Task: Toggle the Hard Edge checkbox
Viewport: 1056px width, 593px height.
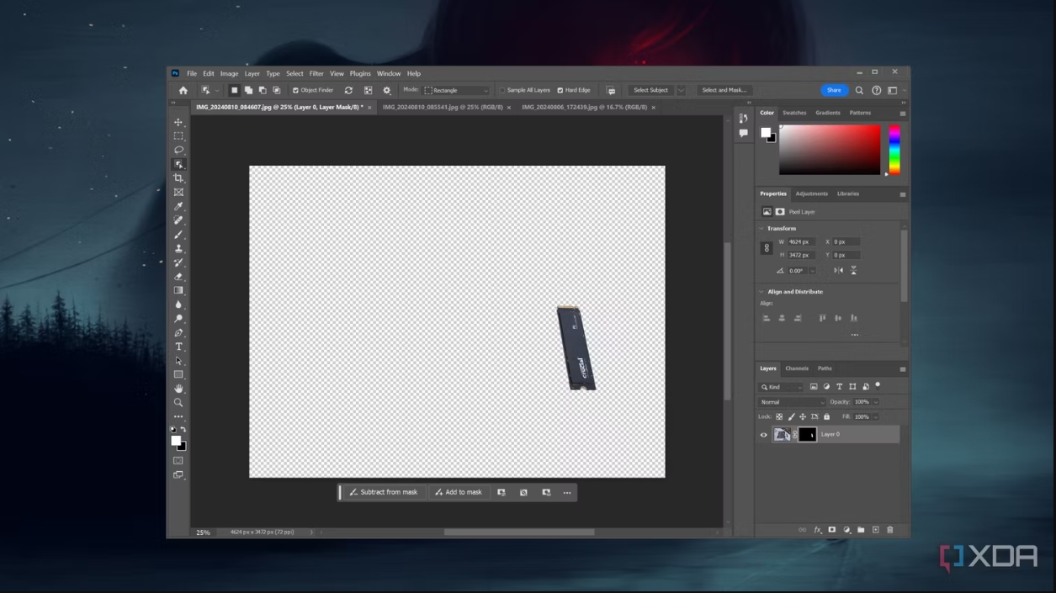Action: (x=560, y=90)
